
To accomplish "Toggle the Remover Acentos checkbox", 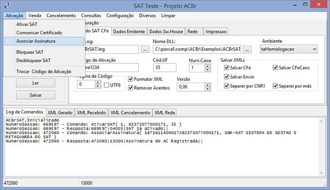I will point(130,88).
